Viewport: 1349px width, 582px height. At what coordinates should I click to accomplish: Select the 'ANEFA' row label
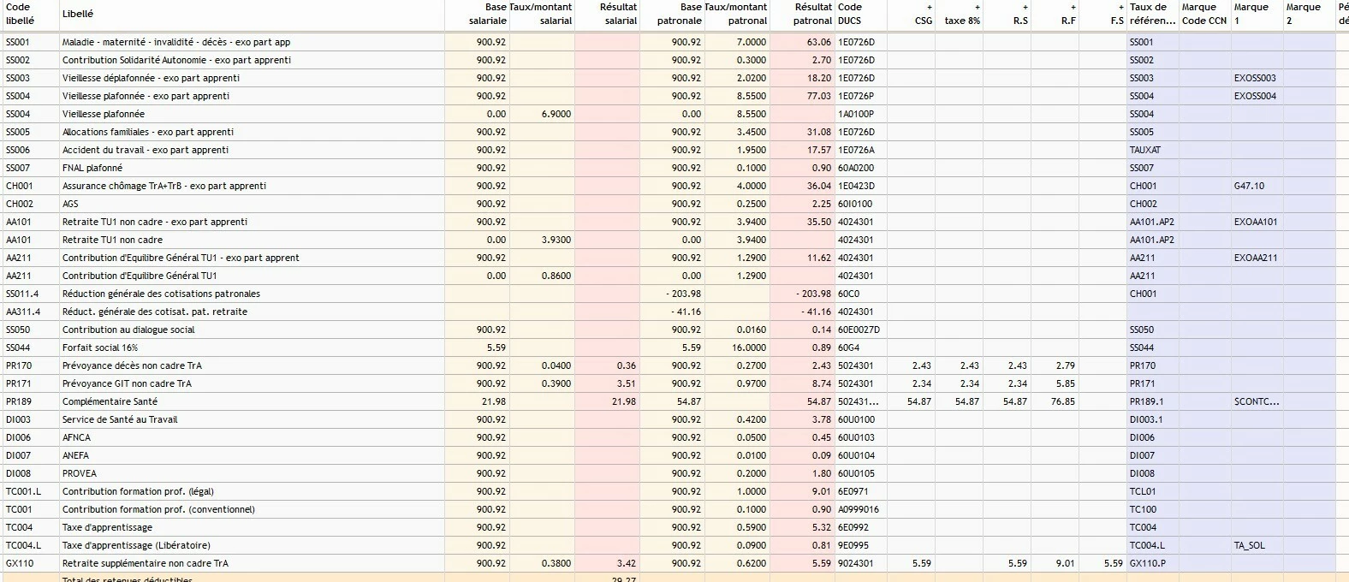pyautogui.click(x=75, y=455)
